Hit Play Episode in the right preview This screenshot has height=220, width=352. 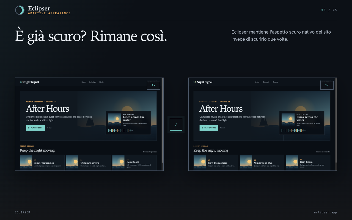coord(209,128)
